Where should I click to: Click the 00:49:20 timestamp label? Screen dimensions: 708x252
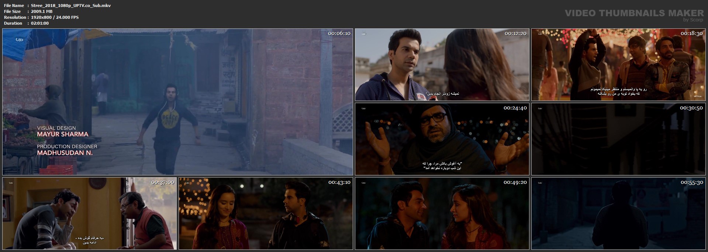(x=515, y=182)
